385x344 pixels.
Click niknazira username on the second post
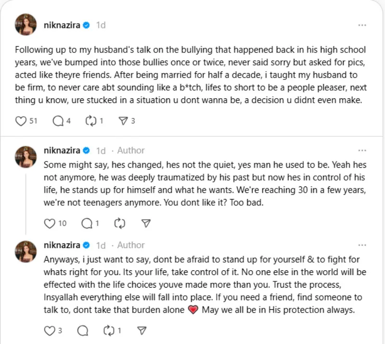[62, 150]
